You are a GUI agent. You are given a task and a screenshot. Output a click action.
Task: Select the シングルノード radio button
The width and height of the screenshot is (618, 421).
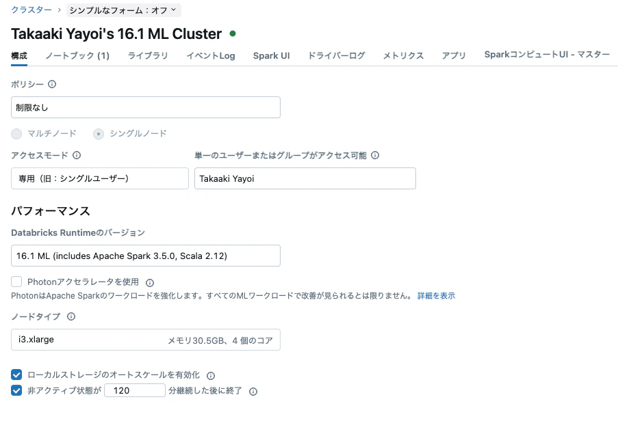point(99,134)
